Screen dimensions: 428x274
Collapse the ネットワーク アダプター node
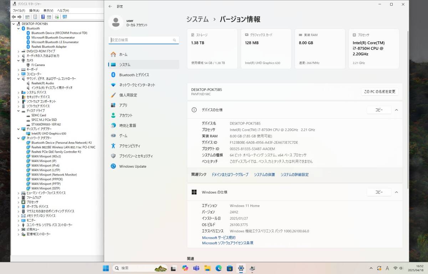19,138
